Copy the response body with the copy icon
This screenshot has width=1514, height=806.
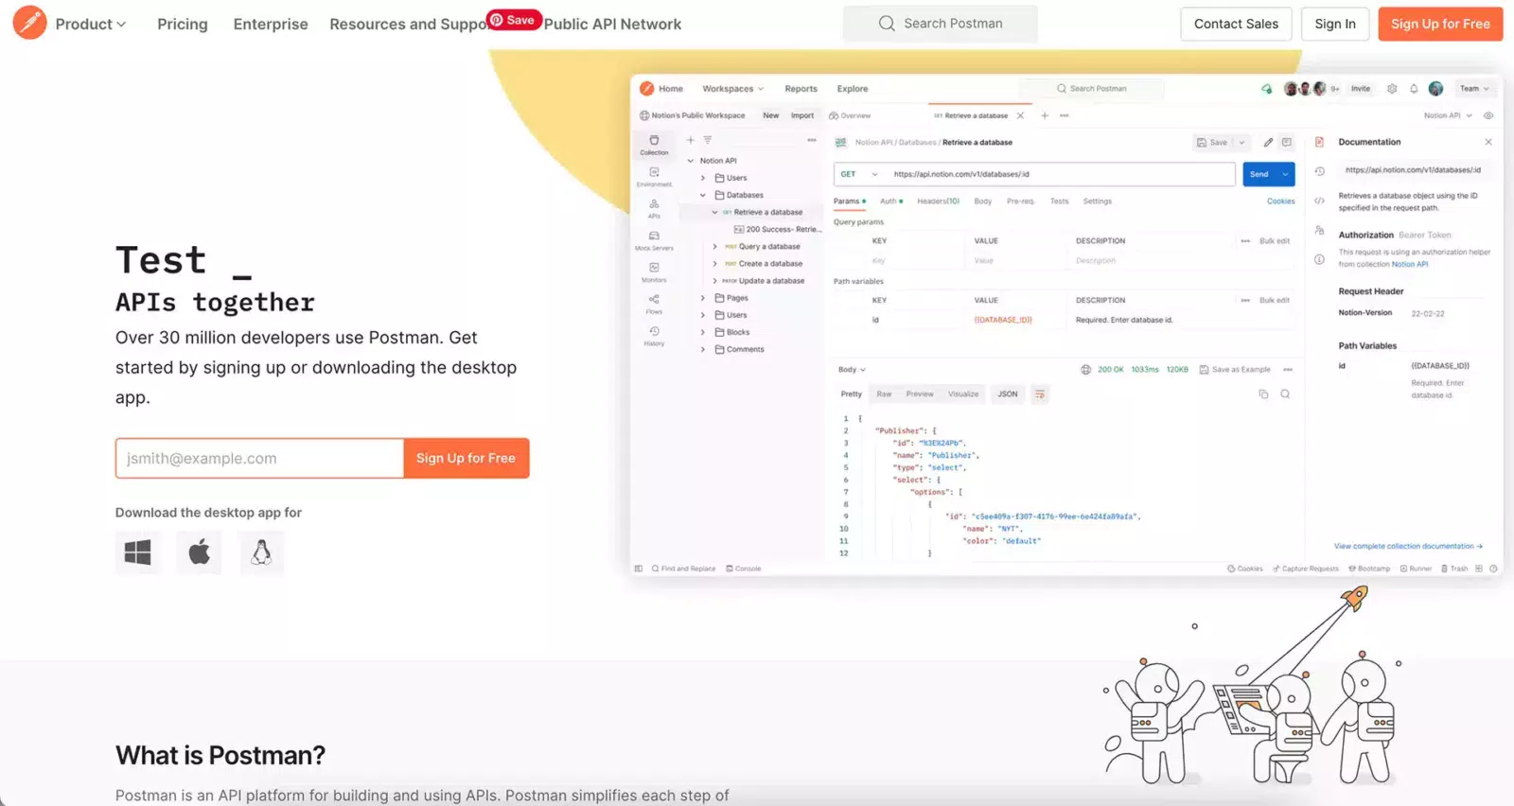coord(1263,394)
